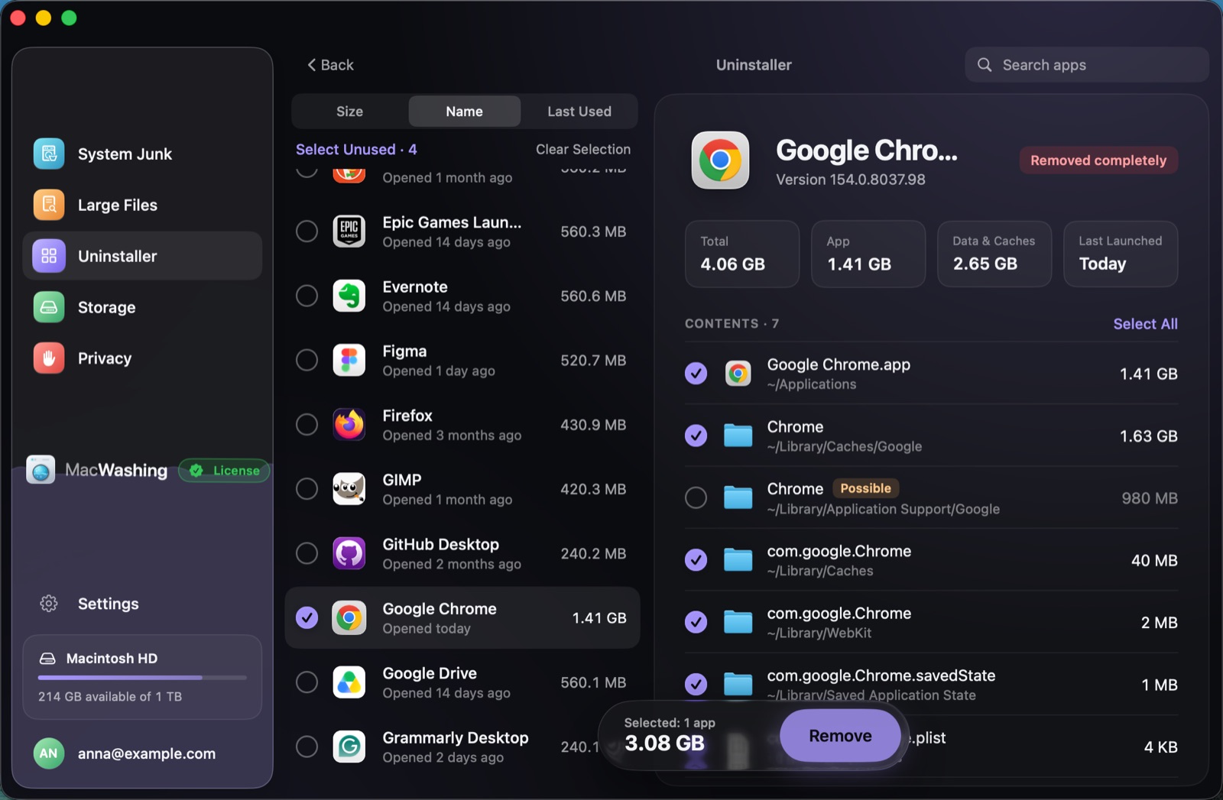
Task: Sort apps by the Size tab
Action: point(349,112)
